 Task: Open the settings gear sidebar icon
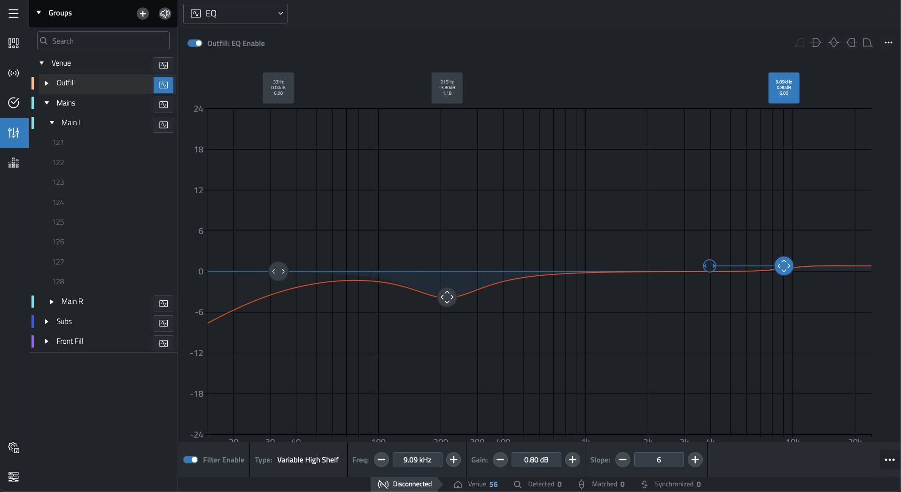14,447
